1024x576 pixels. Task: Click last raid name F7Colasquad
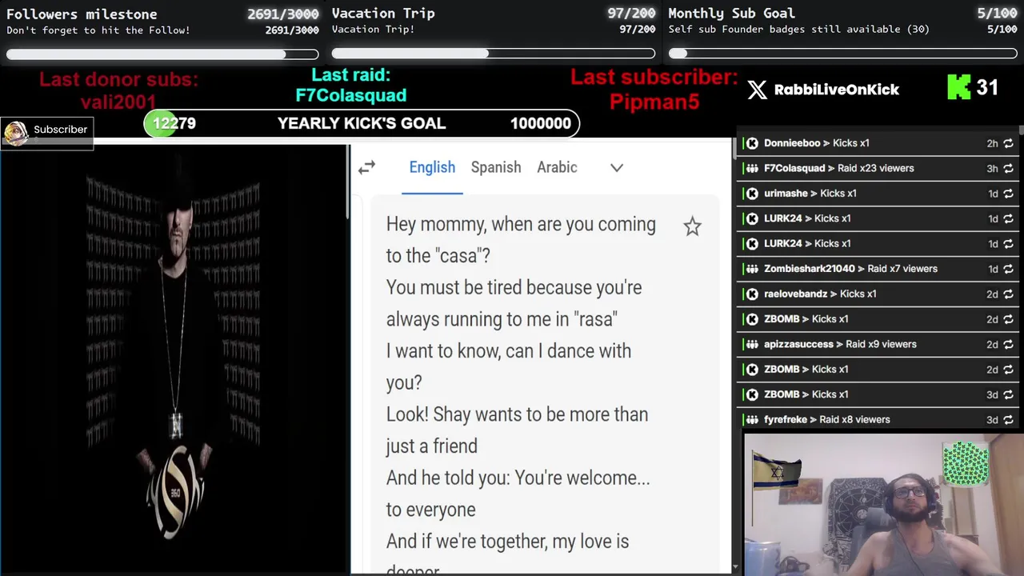351,95
